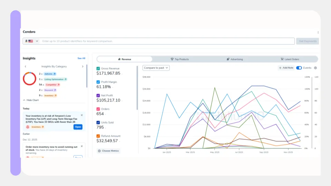The image size is (331, 186).
Task: Close the order more inventory alert
Action: (82, 146)
